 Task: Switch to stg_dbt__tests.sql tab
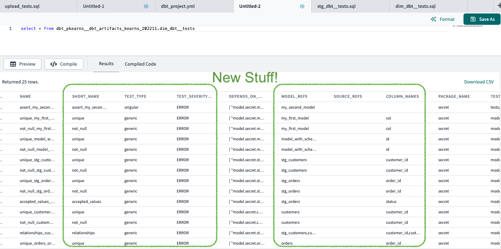click(351, 7)
